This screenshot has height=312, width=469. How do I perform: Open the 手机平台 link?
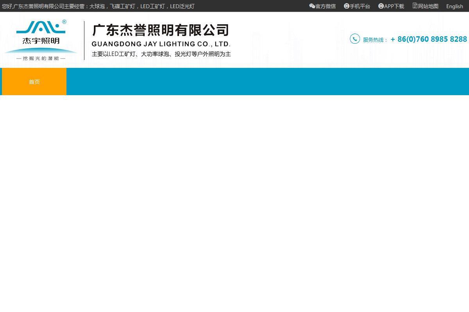[360, 6]
